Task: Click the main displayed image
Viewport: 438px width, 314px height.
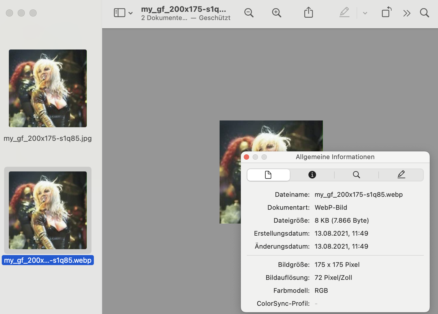Action: tap(271, 172)
